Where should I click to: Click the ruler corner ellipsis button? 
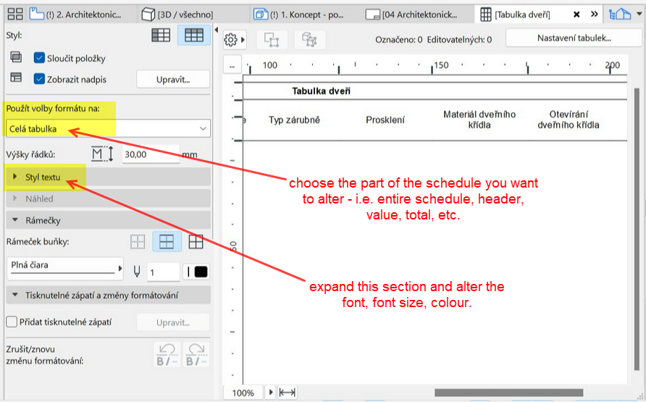232,65
